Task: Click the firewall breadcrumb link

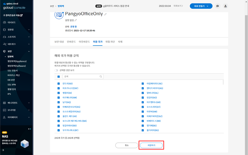Action: (61, 6)
